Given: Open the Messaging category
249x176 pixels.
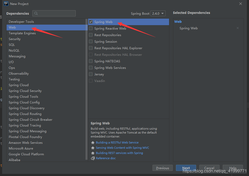Looking at the screenshot, I should [46, 56].
